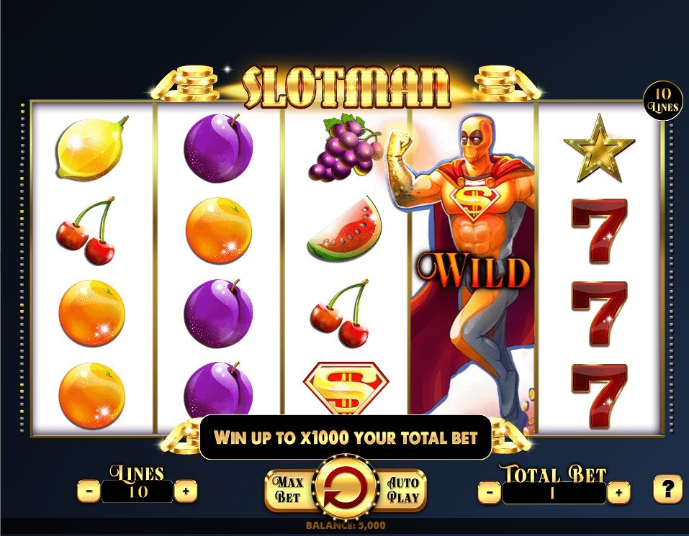The width and height of the screenshot is (689, 536).
Task: Start Auto Play mode
Action: pos(402,491)
